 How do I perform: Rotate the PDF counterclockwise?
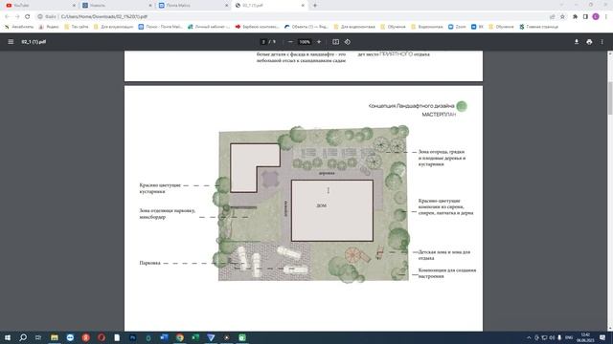pyautogui.click(x=347, y=42)
